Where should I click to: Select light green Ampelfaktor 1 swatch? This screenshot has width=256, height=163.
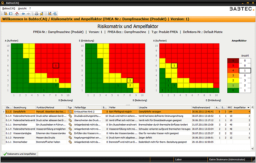click(x=233, y=85)
